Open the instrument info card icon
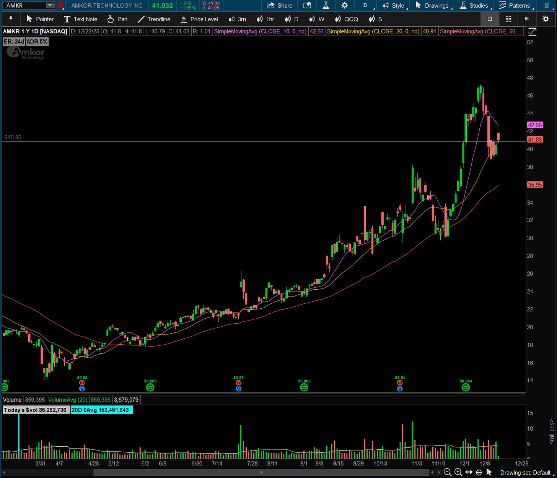The image size is (557, 478). (307, 5)
